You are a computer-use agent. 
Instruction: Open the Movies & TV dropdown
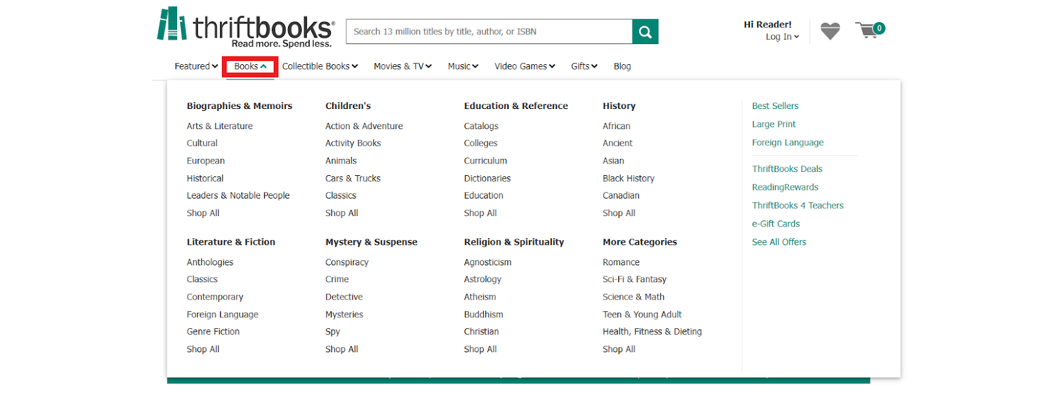[403, 66]
